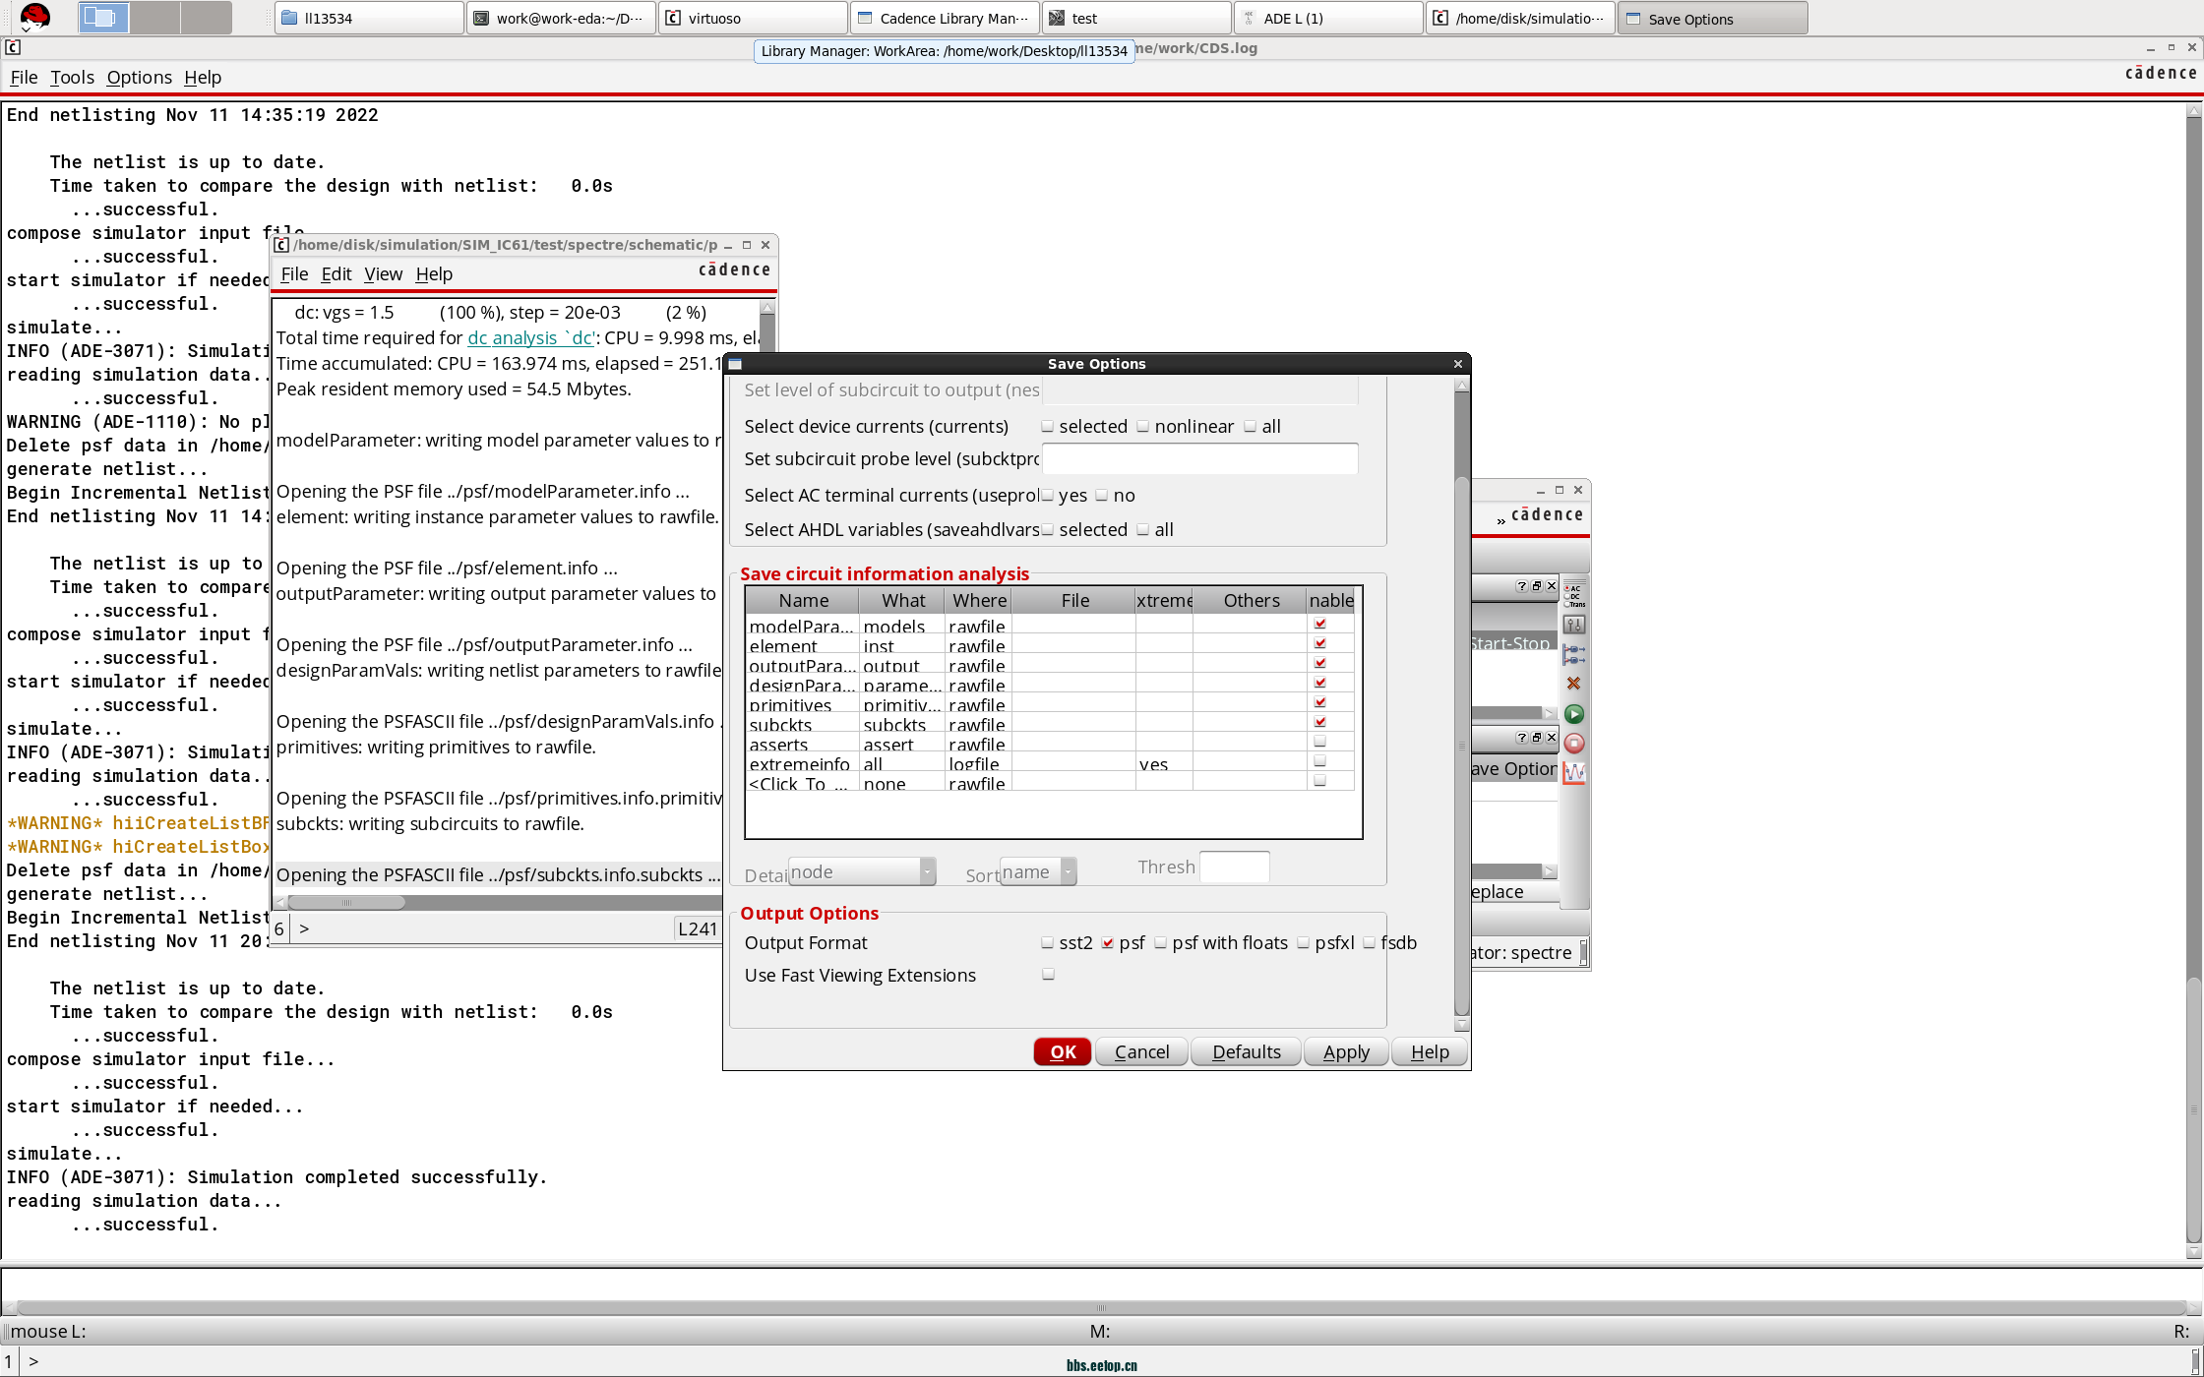Click the help icon of ADE outputs pane
This screenshot has height=1377, width=2204.
[x=1522, y=738]
